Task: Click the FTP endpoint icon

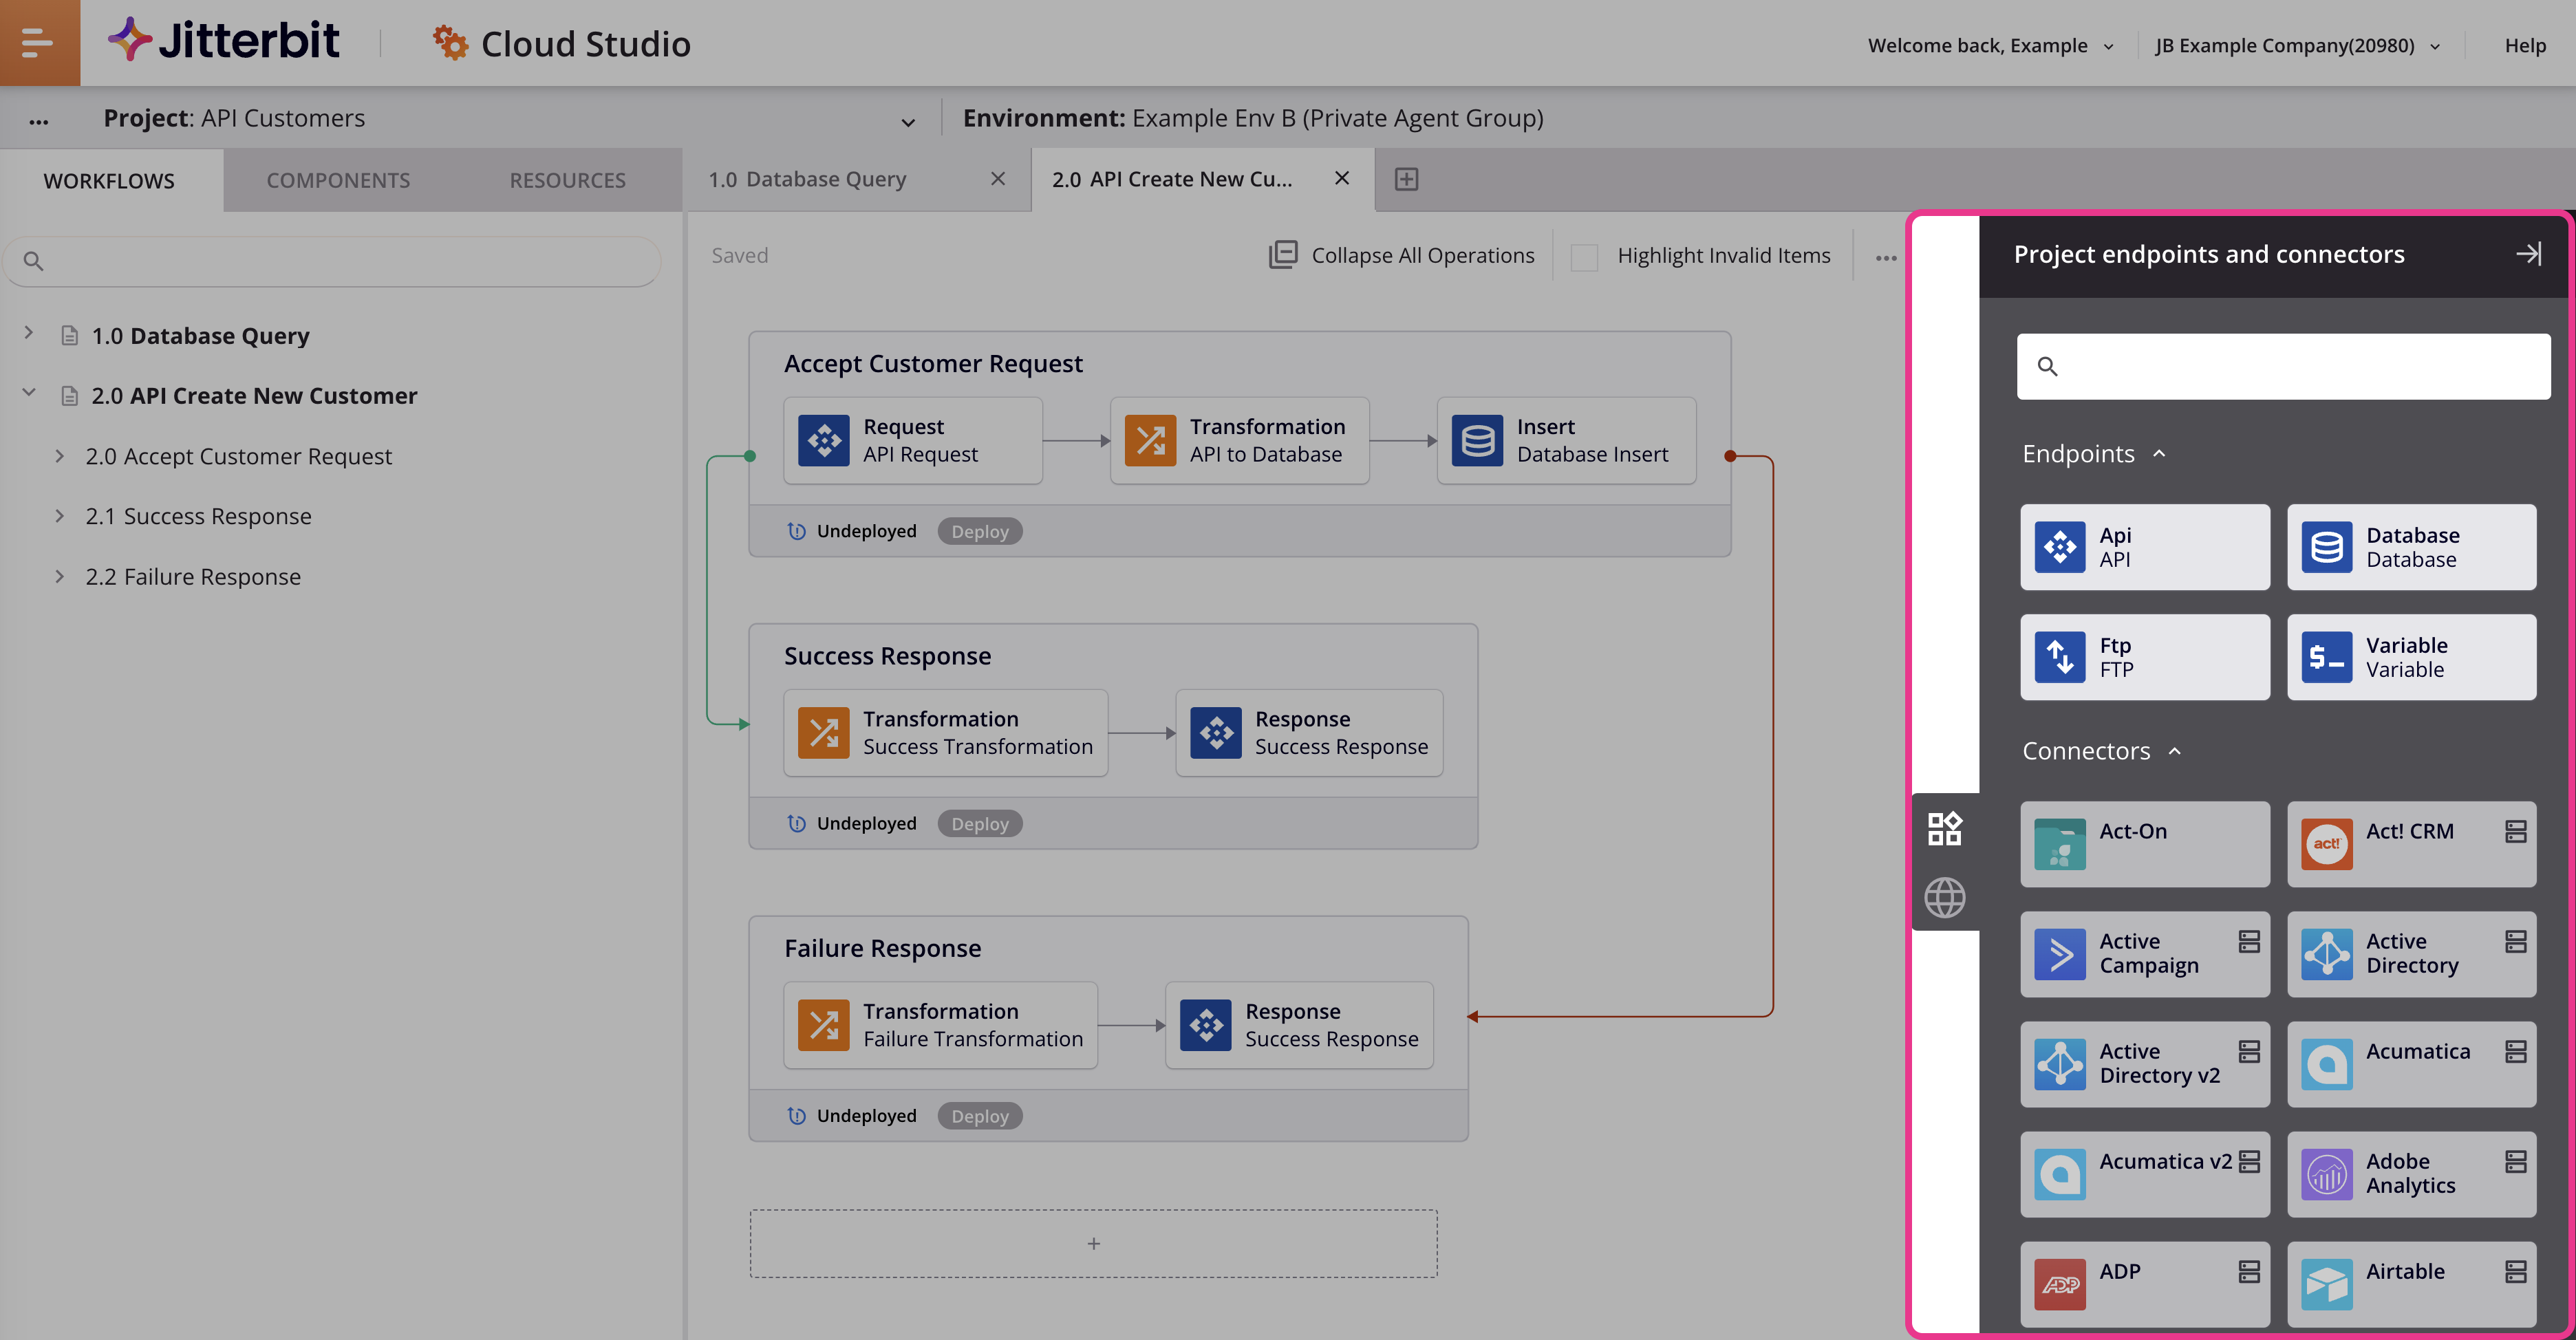Action: (2060, 656)
